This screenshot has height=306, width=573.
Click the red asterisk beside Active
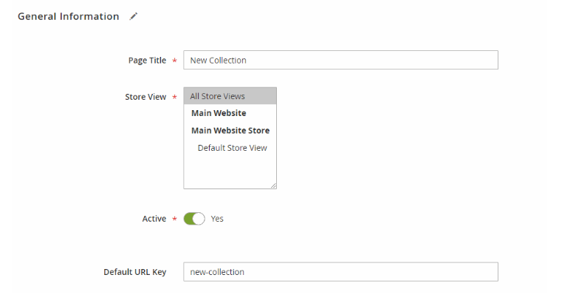175,219
